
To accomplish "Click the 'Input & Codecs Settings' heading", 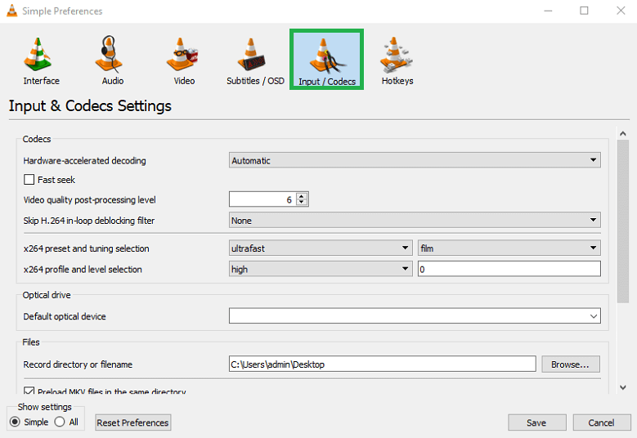I will point(90,105).
